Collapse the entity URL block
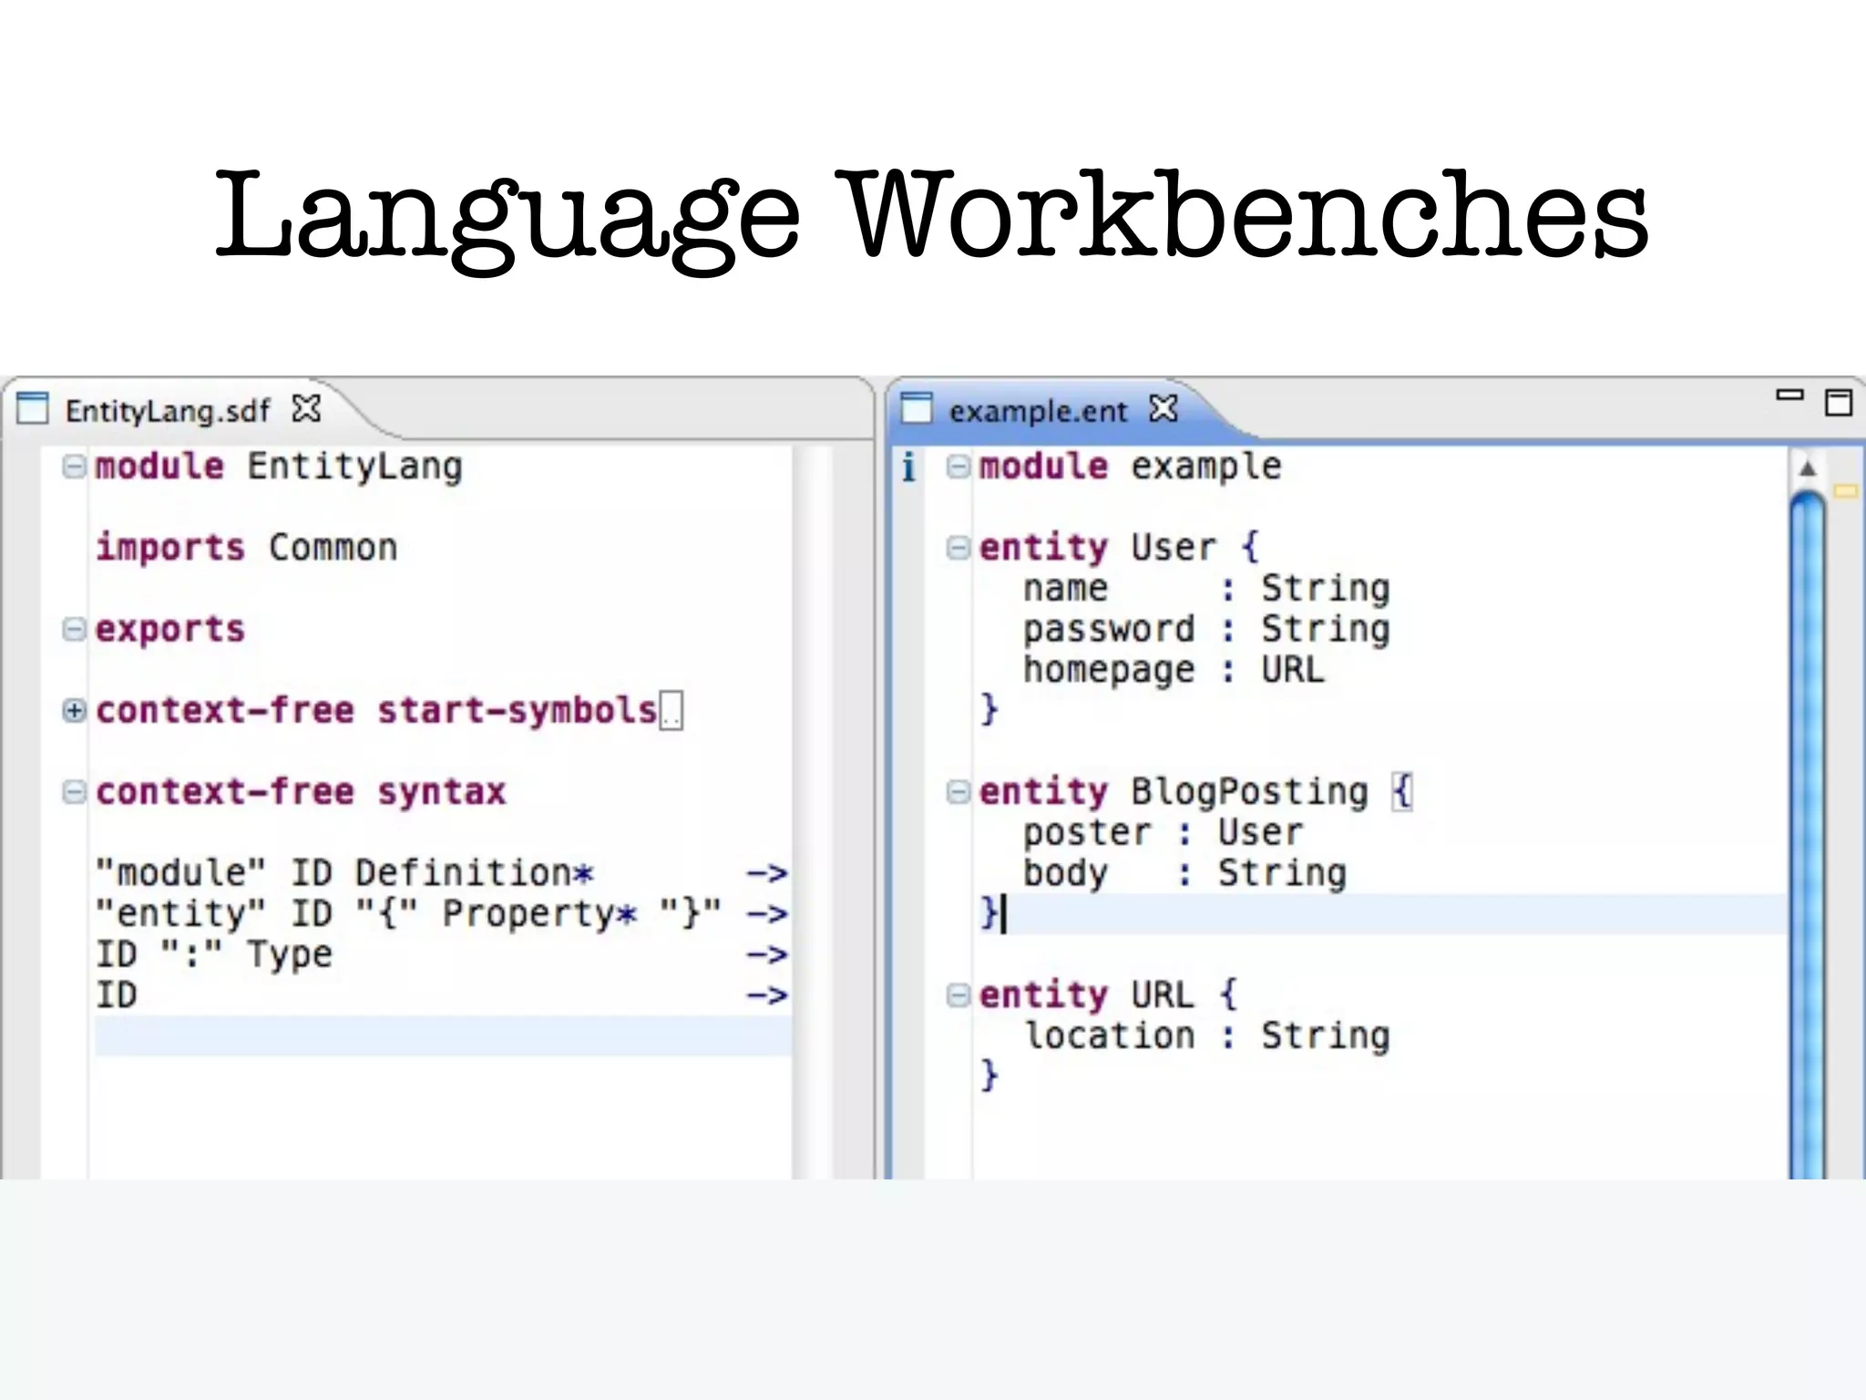This screenshot has height=1400, width=1866. [x=958, y=995]
